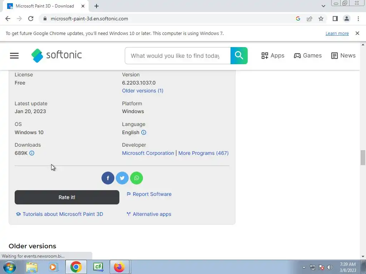Click Report Software link
The width and height of the screenshot is (366, 274).
[149, 194]
